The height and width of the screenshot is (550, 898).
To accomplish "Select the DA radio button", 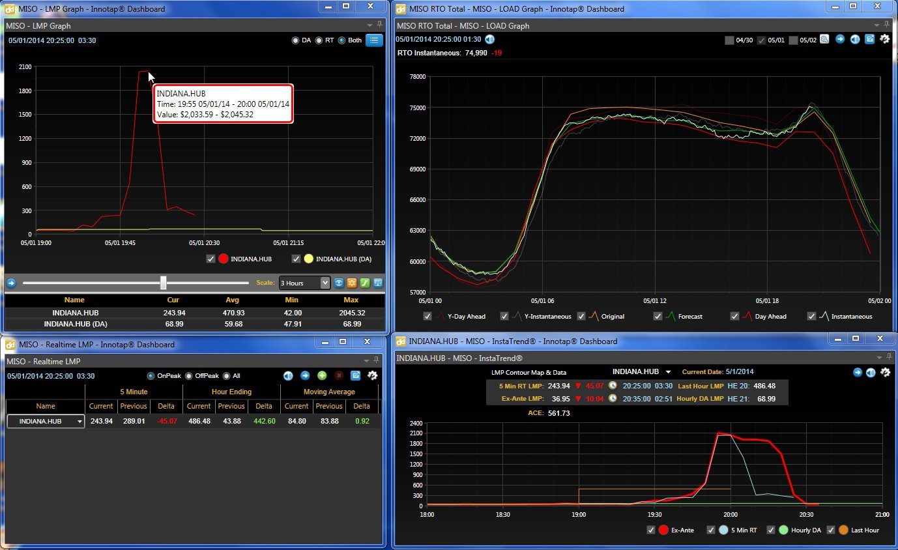I will (295, 40).
